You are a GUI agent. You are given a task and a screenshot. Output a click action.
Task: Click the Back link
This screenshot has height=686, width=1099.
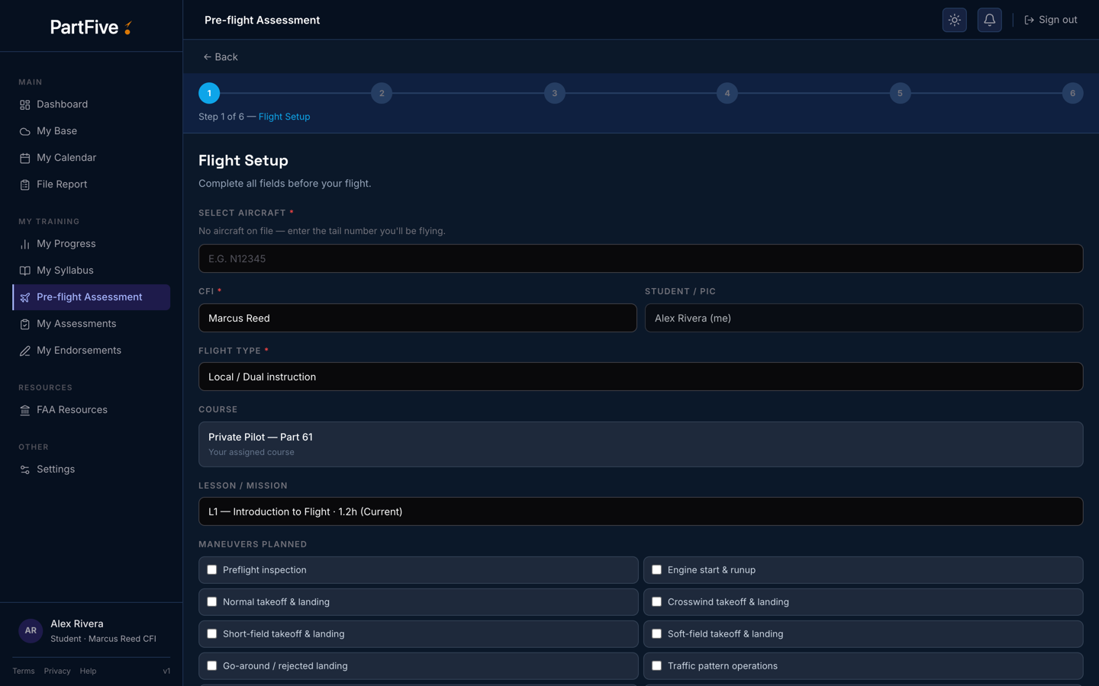pos(221,57)
